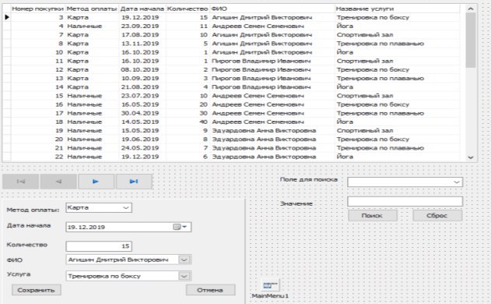Click Эдуардовна Анна Викторовна in purchase 19 row
This screenshot has height=304, width=491.
264,130
